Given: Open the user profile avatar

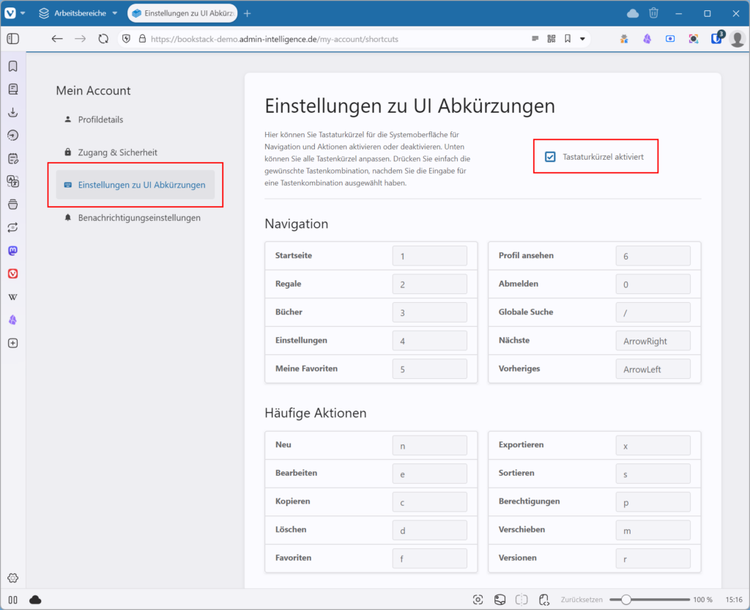Looking at the screenshot, I should pyautogui.click(x=738, y=39).
